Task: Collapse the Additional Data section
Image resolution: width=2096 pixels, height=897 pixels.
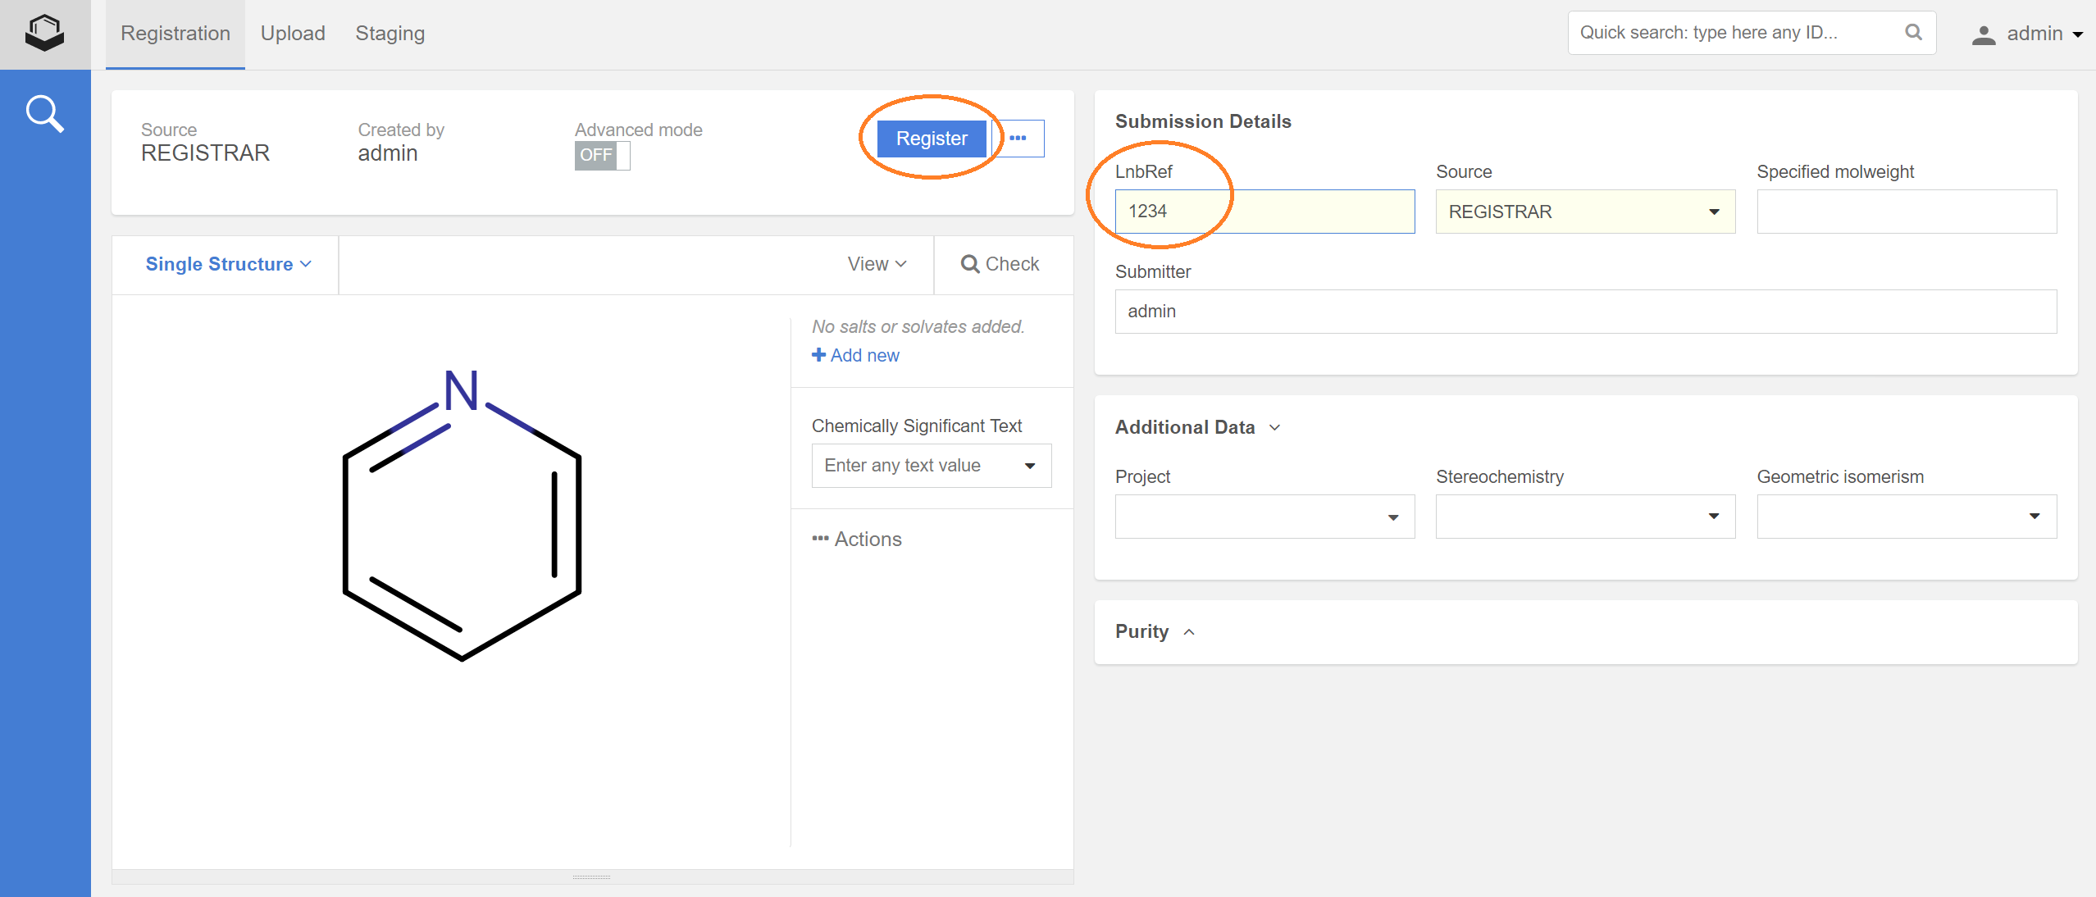Action: pos(1274,427)
